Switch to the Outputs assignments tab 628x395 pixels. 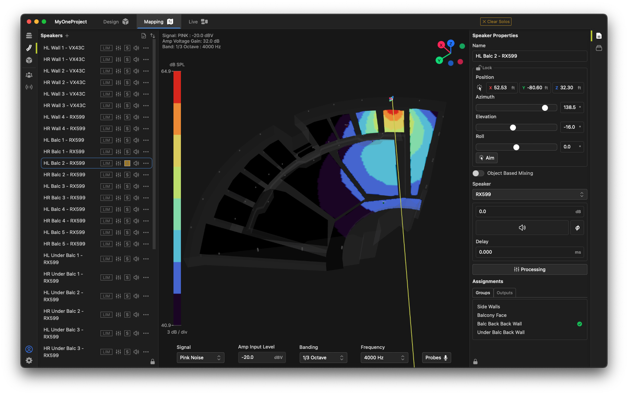pos(504,293)
